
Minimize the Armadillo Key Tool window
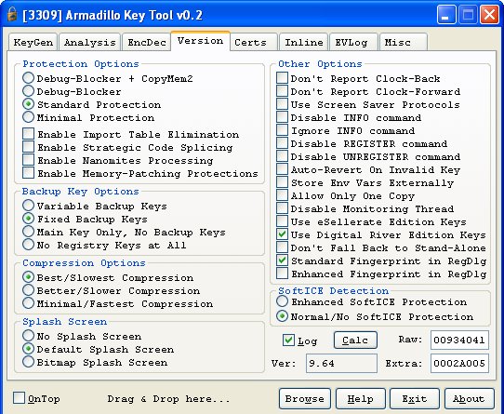tap(446, 15)
